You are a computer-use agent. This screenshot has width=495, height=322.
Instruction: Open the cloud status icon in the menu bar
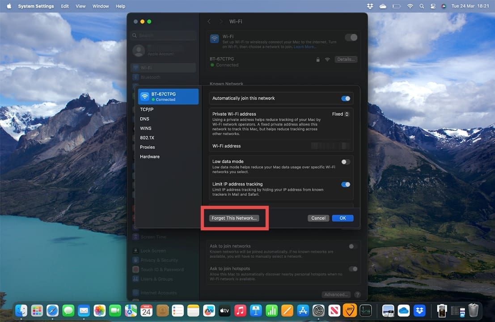click(383, 6)
